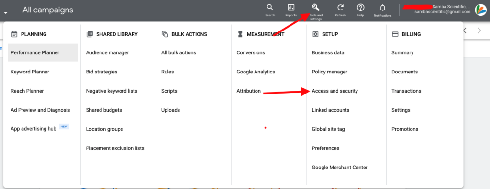Open Ad Preview and Diagnosis
The width and height of the screenshot is (490, 189).
(40, 110)
